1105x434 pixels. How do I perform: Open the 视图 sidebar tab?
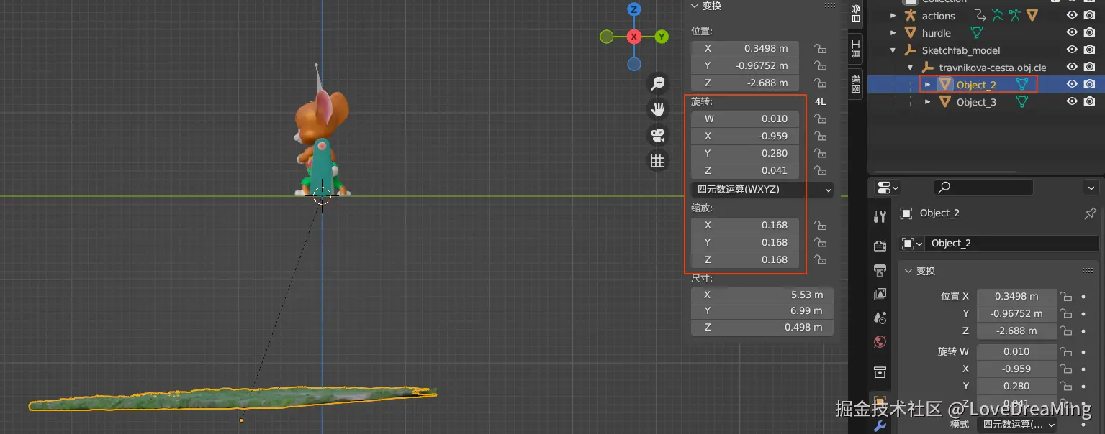[855, 84]
